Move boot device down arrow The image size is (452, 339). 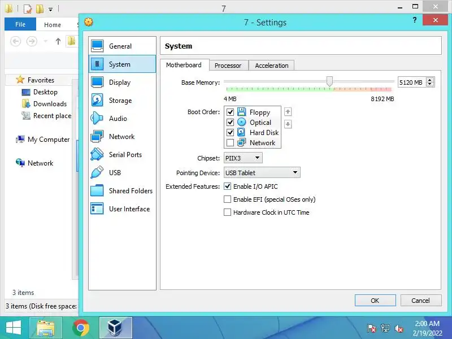288,124
